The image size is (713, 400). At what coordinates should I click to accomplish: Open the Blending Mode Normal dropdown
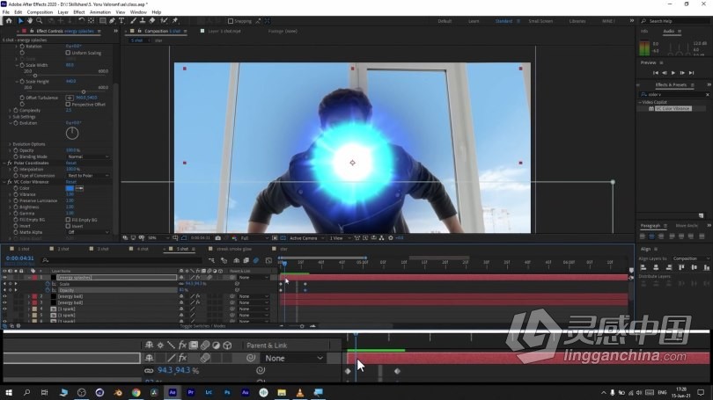(88, 156)
